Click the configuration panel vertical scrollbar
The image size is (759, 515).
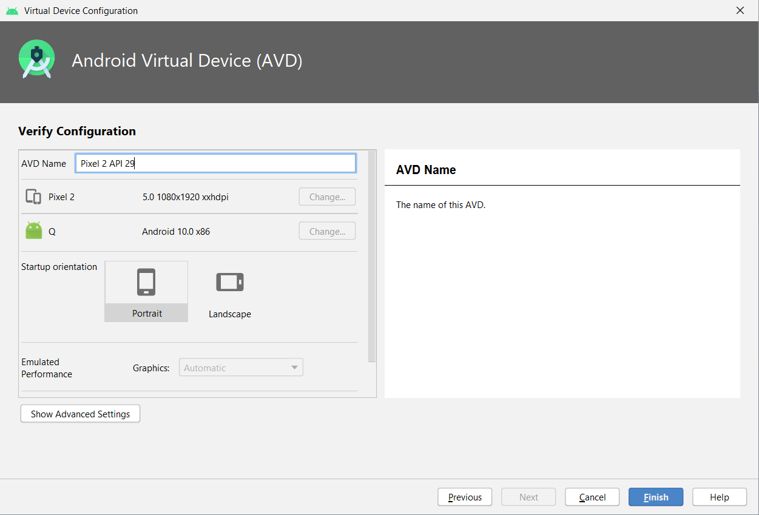372,255
